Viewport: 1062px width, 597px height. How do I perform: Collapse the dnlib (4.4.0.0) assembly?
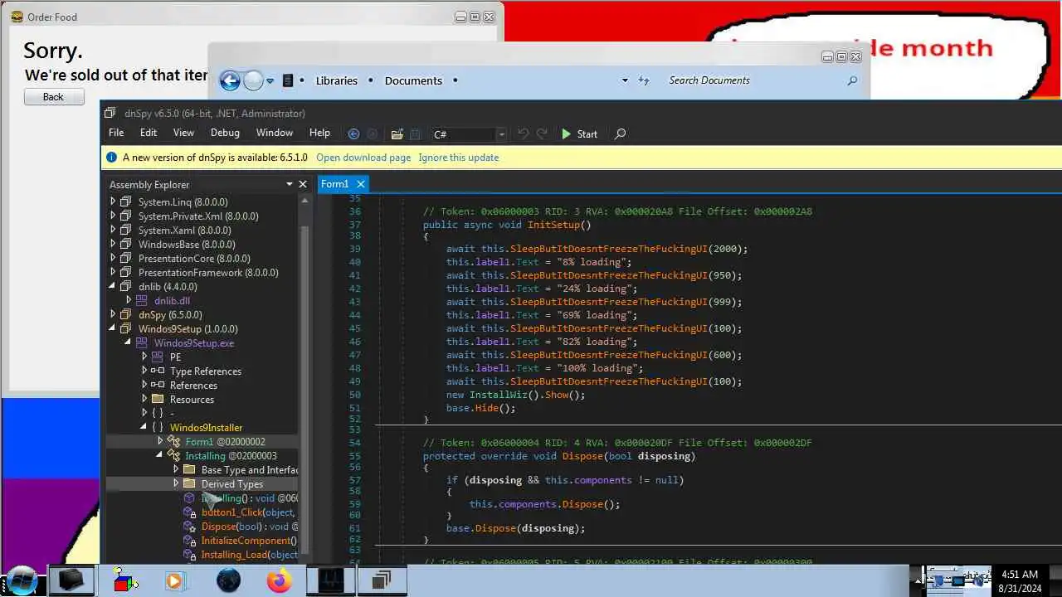114,286
